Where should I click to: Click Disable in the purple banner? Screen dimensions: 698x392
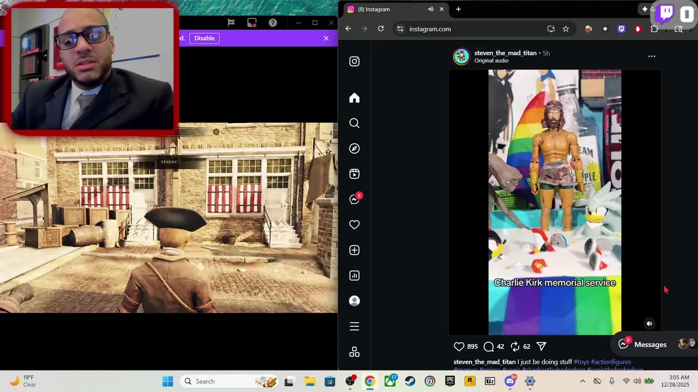click(x=204, y=38)
